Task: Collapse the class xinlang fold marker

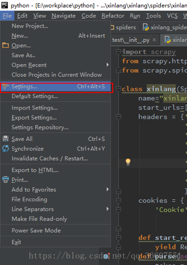Action: pyautogui.click(x=119, y=88)
